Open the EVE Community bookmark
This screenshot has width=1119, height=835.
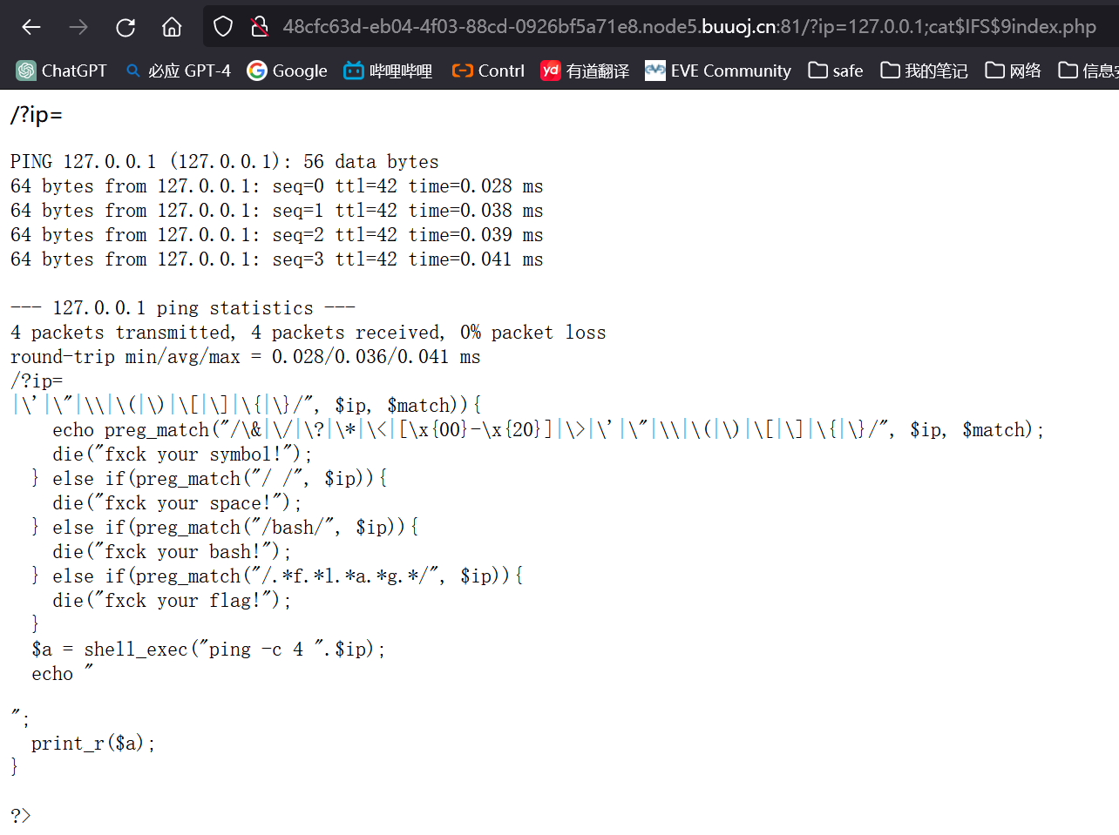(718, 71)
